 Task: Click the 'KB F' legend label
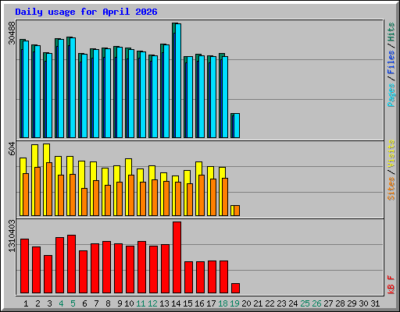click(391, 285)
